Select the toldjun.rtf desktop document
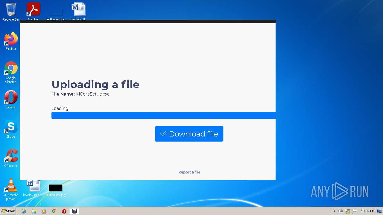 click(78, 11)
